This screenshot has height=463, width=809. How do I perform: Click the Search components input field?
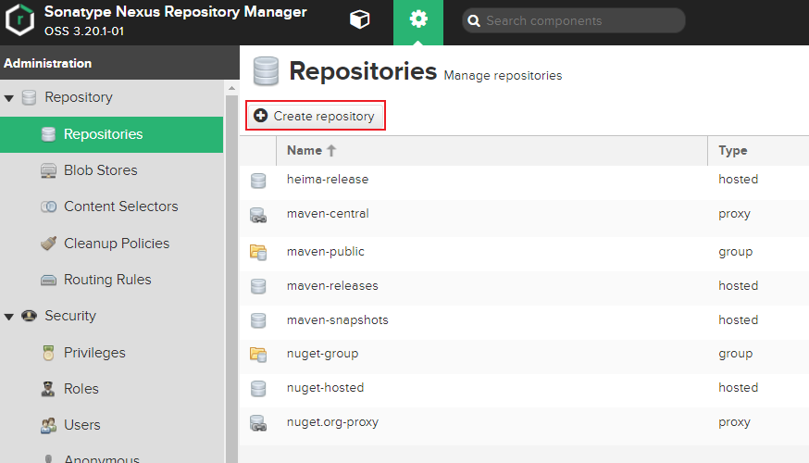[x=573, y=20]
